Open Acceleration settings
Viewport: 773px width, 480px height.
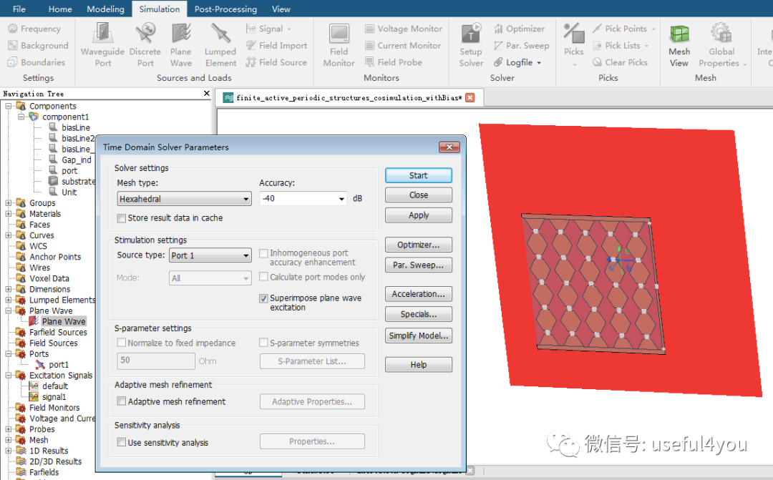pos(419,294)
